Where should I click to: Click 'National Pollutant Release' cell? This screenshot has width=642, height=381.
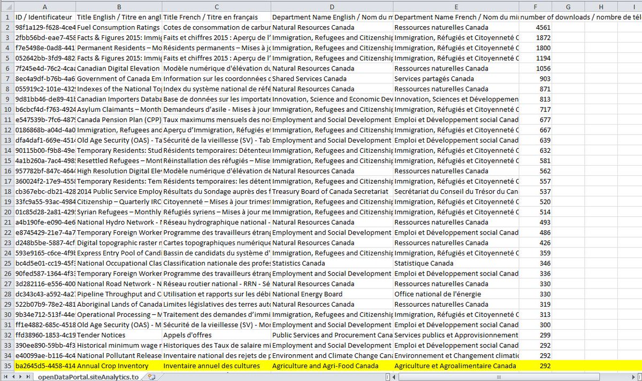119,355
